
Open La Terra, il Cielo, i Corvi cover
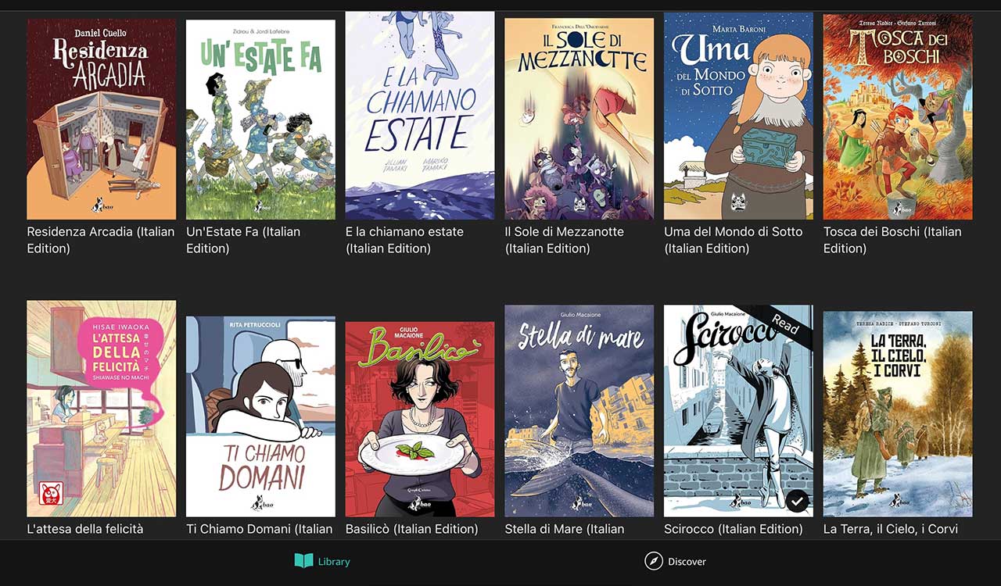898,414
